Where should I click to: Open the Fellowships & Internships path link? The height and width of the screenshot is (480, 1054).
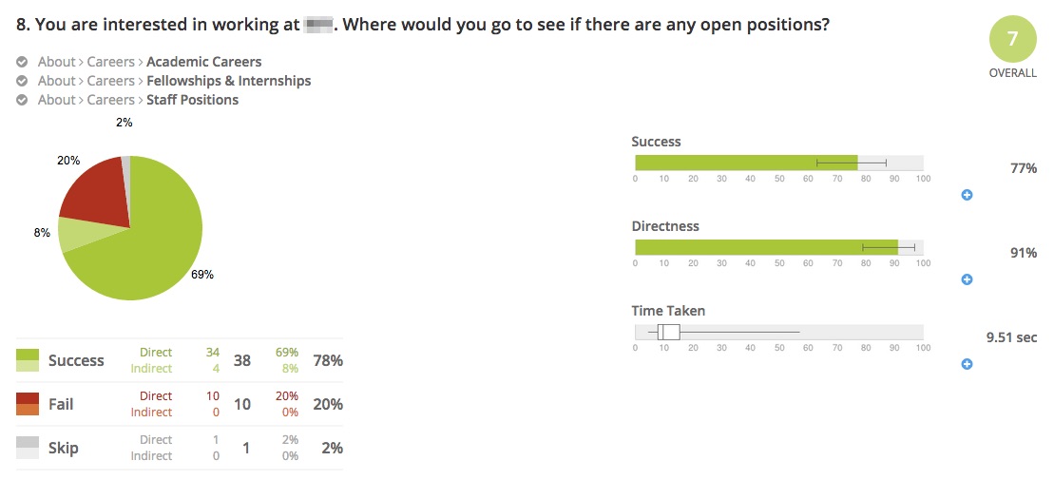click(x=228, y=81)
